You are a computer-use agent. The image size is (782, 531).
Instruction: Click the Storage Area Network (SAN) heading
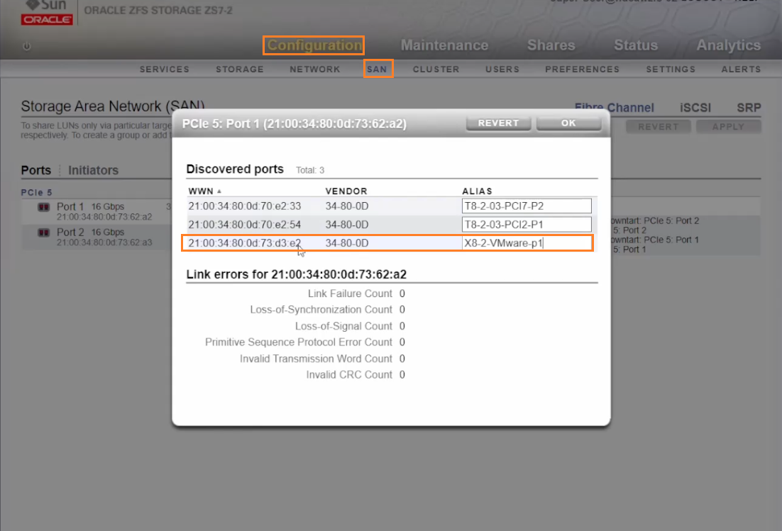coord(113,106)
